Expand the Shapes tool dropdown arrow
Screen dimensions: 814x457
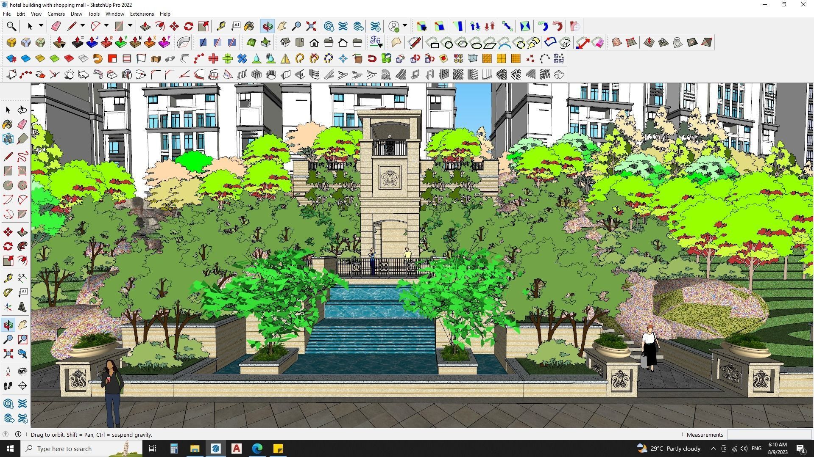click(x=130, y=26)
